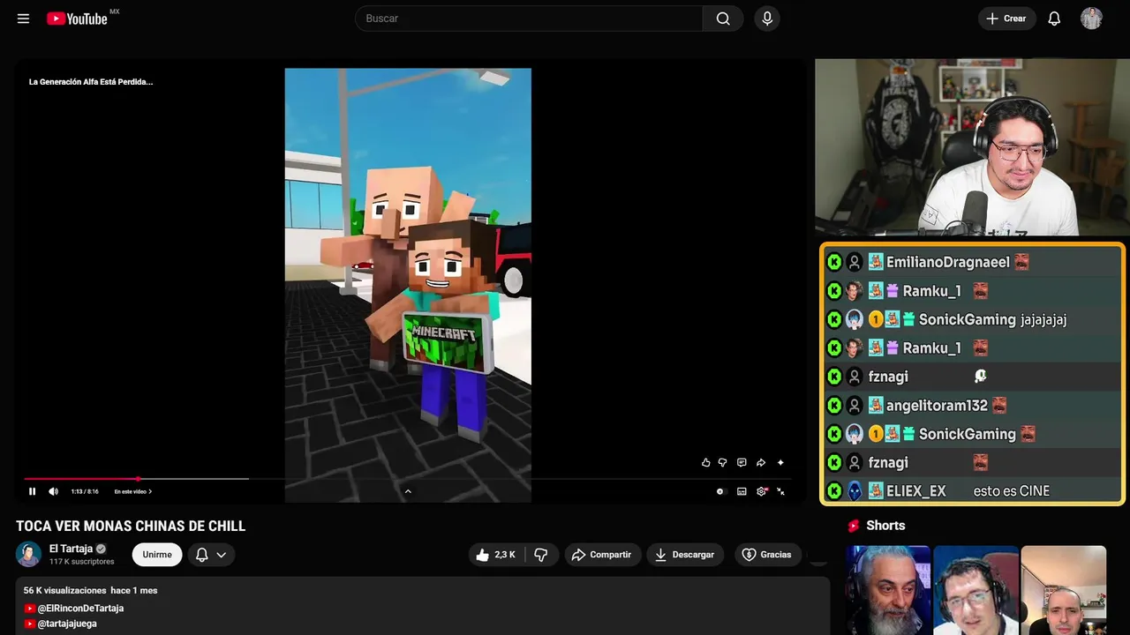Open the second Shorts thumbnail, man with headphones

coord(976,590)
